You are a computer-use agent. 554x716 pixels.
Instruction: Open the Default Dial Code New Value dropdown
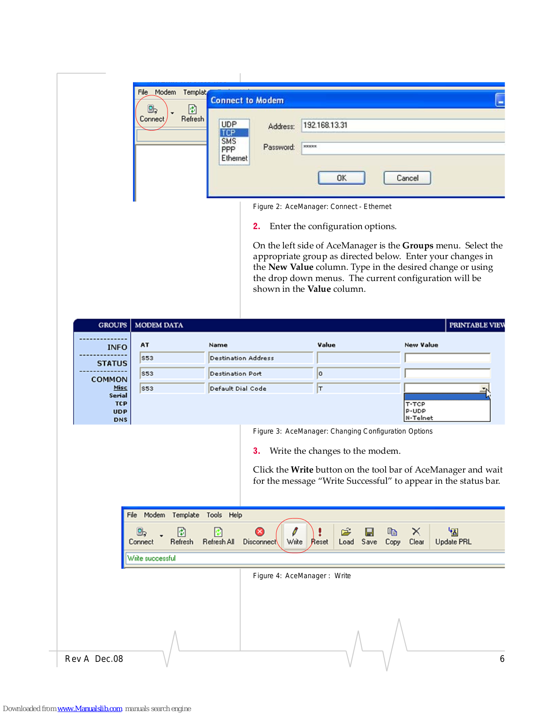point(484,388)
